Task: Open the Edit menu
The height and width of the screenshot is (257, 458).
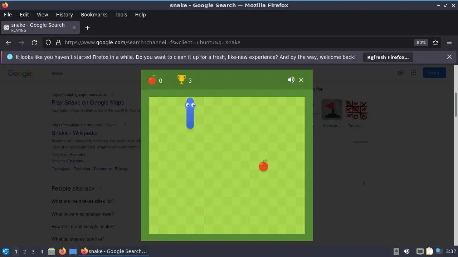Action: click(24, 15)
